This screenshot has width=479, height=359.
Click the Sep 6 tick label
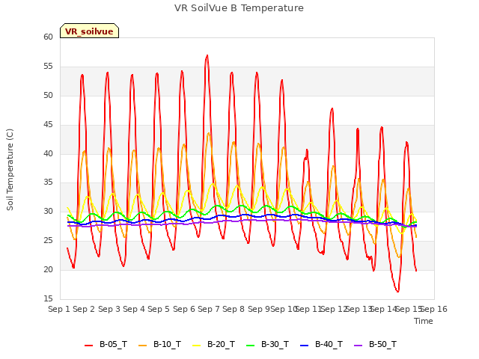184,309
